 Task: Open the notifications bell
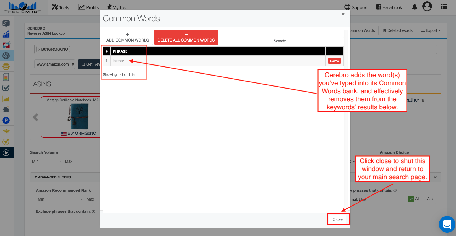(415, 7)
